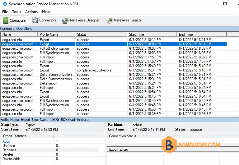239x165 pixels.
Task: Open the Tools menu
Action: [16, 12]
